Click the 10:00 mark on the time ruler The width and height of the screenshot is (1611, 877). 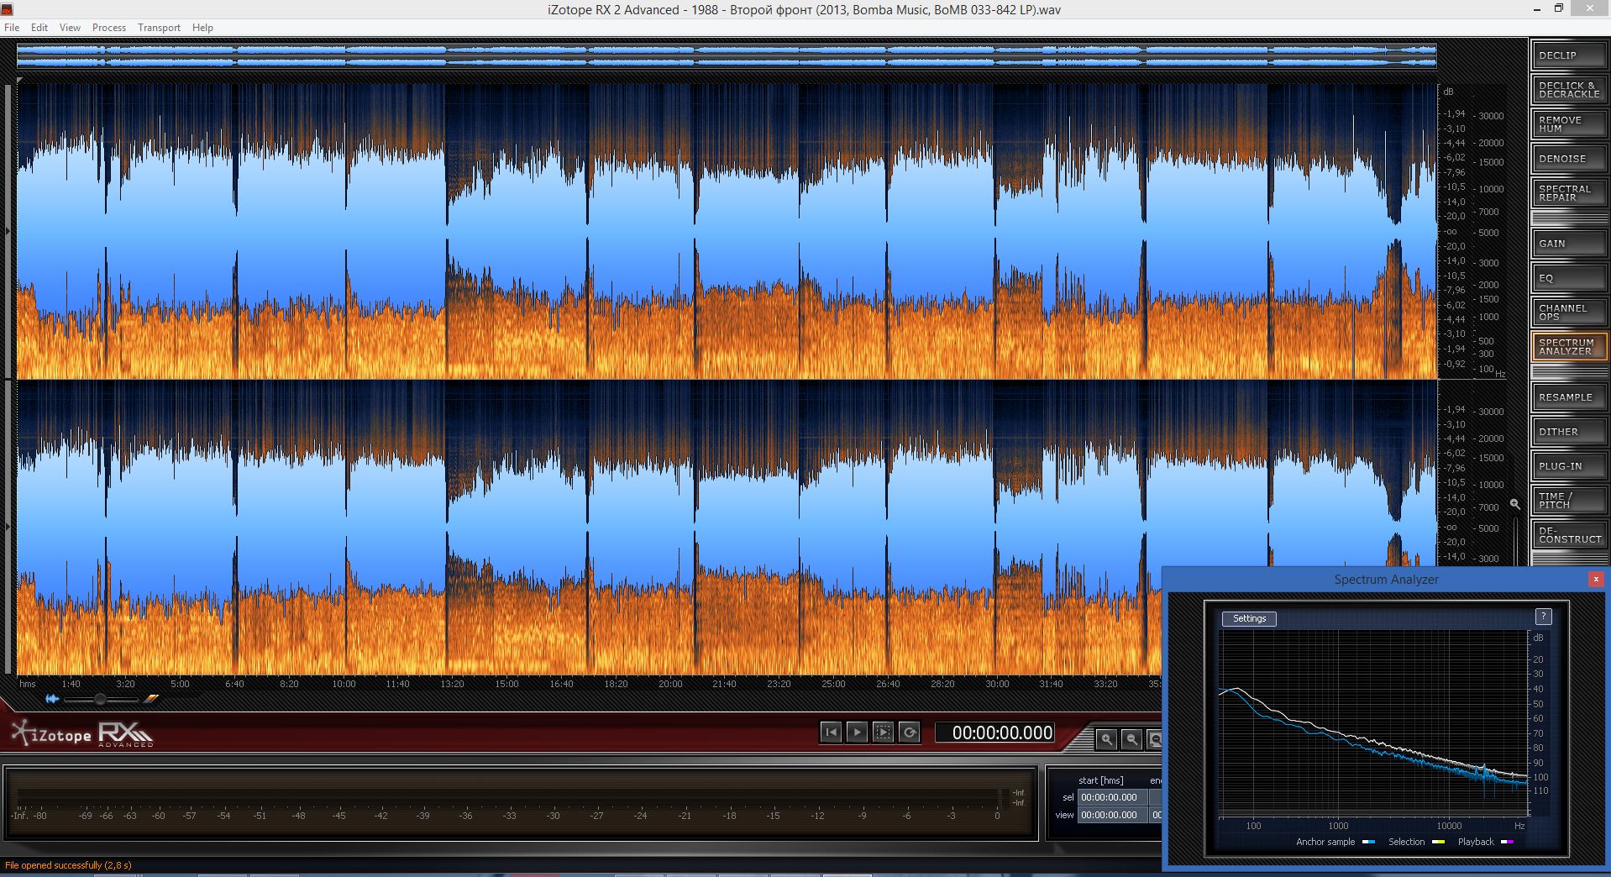click(x=344, y=684)
